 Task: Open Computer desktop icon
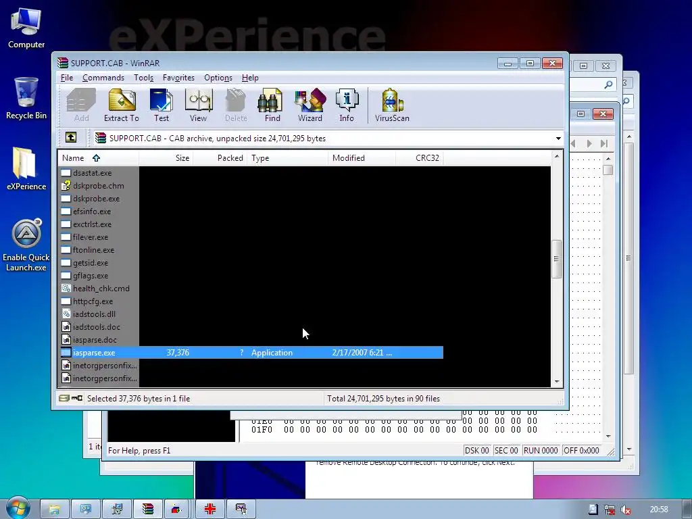(26, 28)
